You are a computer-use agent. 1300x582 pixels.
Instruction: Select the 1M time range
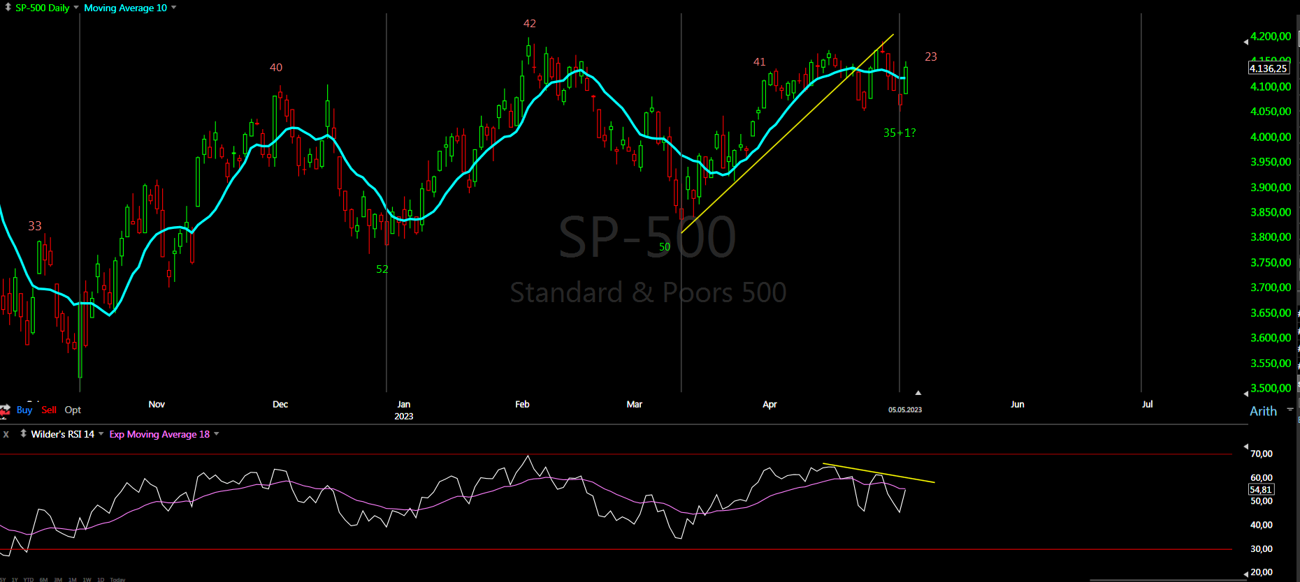[73, 579]
